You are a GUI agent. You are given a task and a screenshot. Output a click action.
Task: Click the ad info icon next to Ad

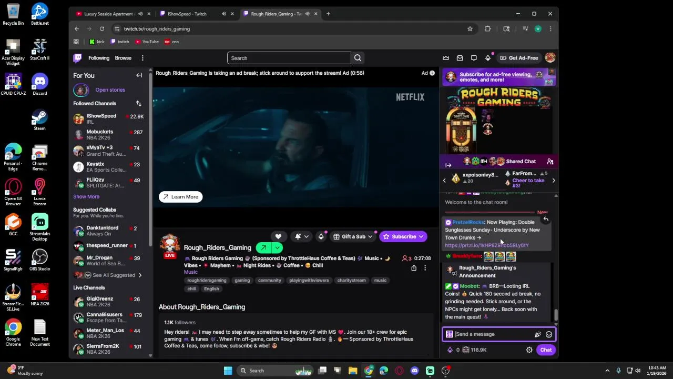[x=432, y=73]
